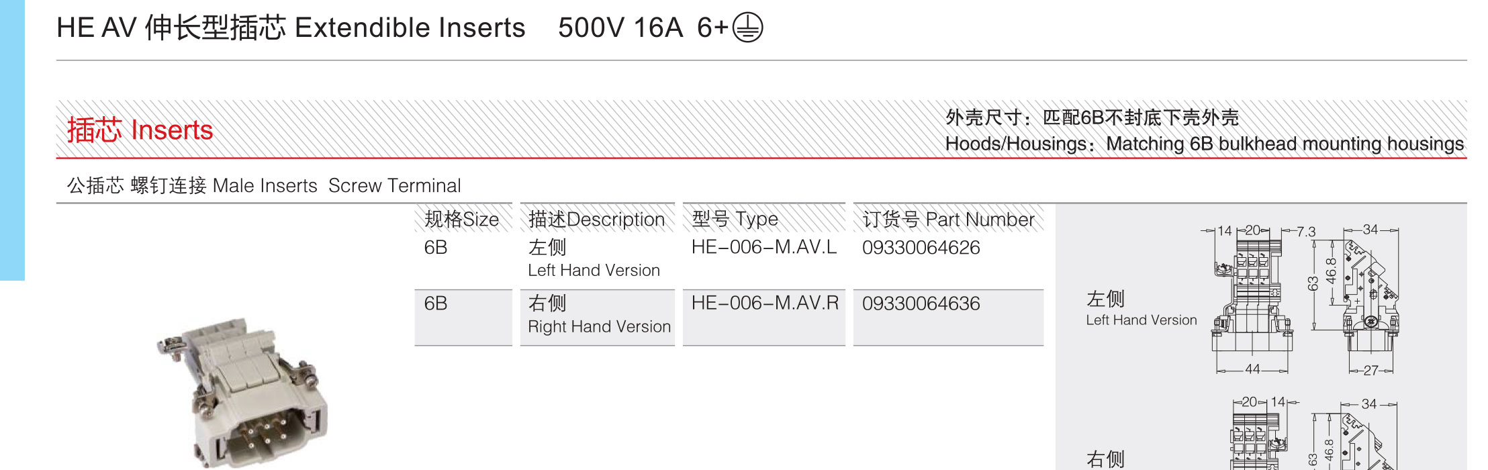
Task: Click the 描述Description column header
Action: pyautogui.click(x=597, y=218)
